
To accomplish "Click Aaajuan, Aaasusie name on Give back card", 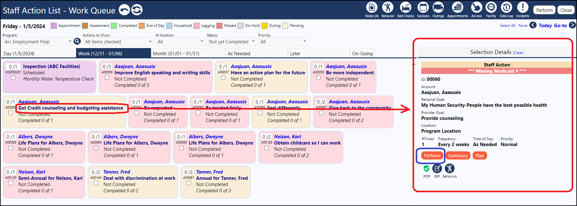I will [349, 102].
